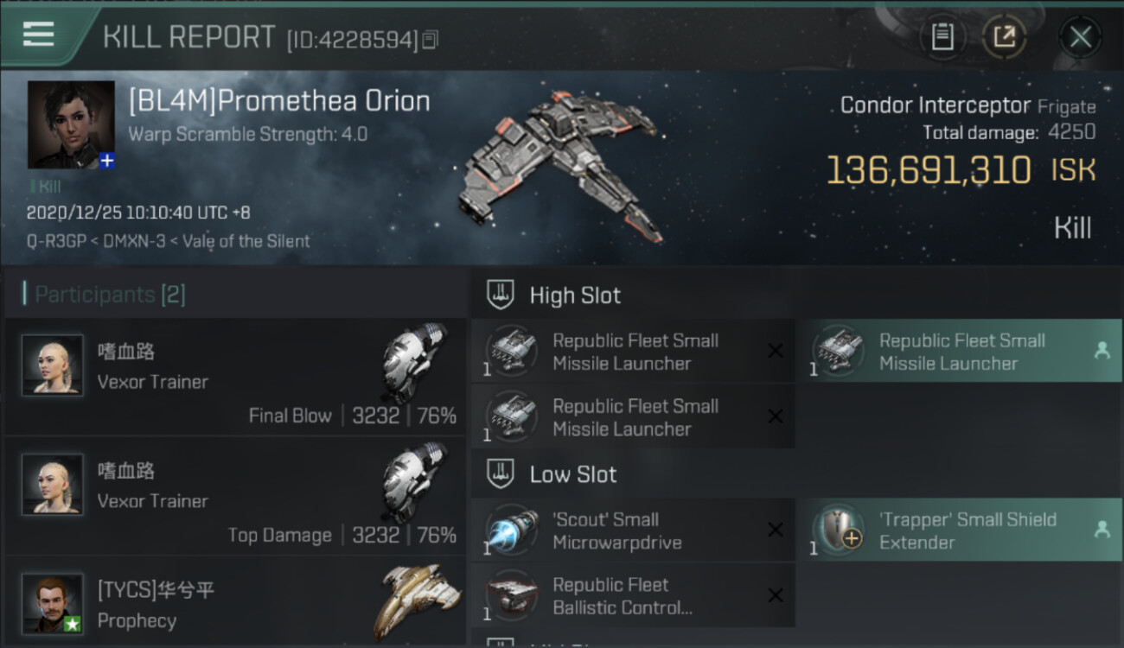Viewport: 1124px width, 648px height.
Task: Select the Final Blow Vexor Trainer participant
Action: tap(235, 378)
